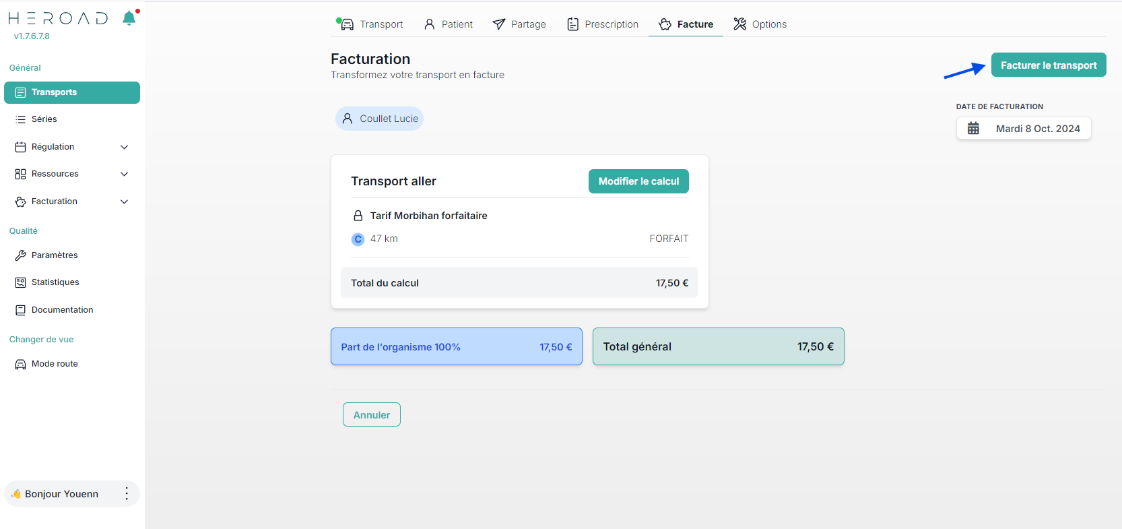Click Modifier le calcul button
The width and height of the screenshot is (1122, 529).
click(x=638, y=181)
